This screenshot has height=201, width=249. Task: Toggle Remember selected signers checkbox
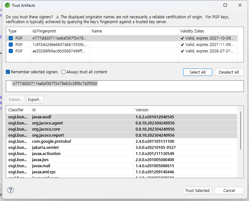(8, 72)
